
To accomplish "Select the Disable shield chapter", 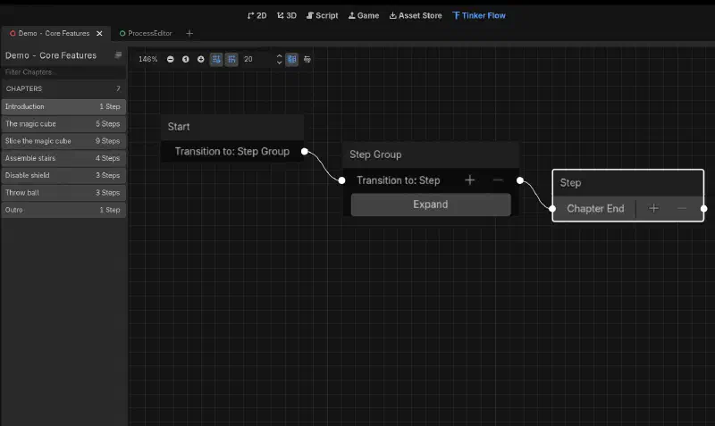I will [63, 175].
